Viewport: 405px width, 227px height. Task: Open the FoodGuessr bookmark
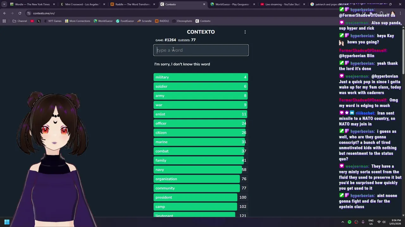[x=125, y=21]
